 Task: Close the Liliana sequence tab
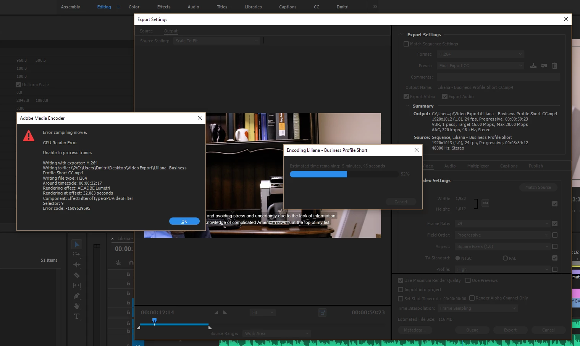(x=113, y=239)
